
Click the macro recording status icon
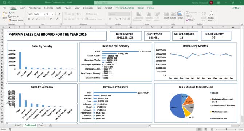[x=10, y=129]
